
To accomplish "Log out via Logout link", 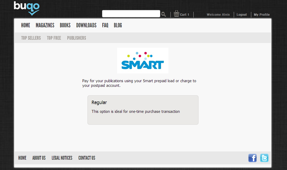I will (x=241, y=15).
